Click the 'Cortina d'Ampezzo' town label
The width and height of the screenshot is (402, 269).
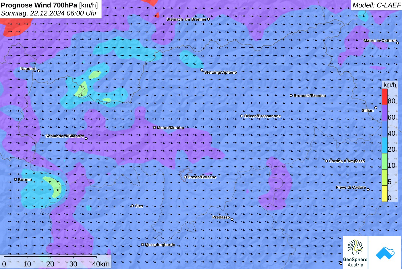[347, 161]
